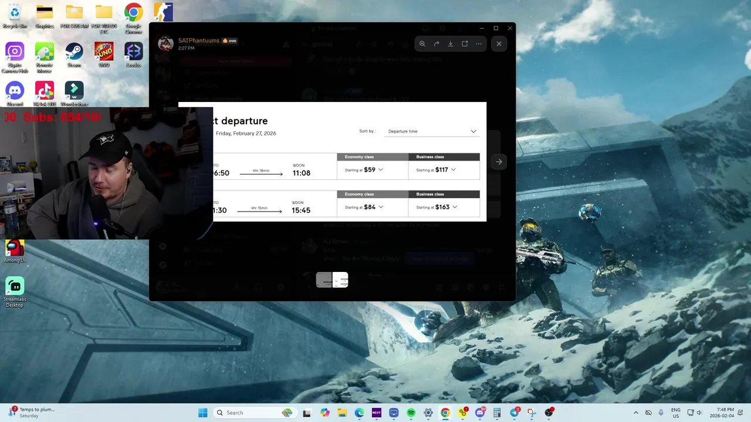This screenshot has width=751, height=422.
Task: Click SATPhantuums profile avatar
Action: pyautogui.click(x=166, y=44)
